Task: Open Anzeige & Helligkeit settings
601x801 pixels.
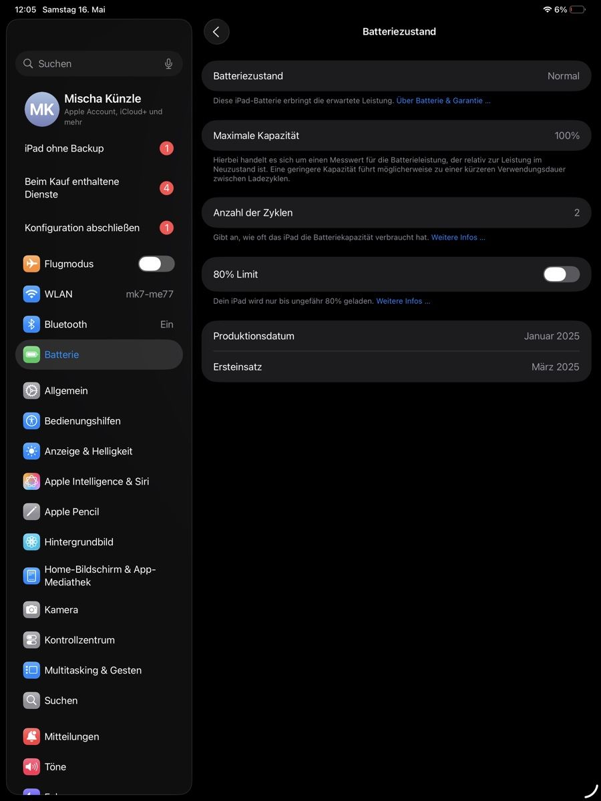Action: [99, 451]
